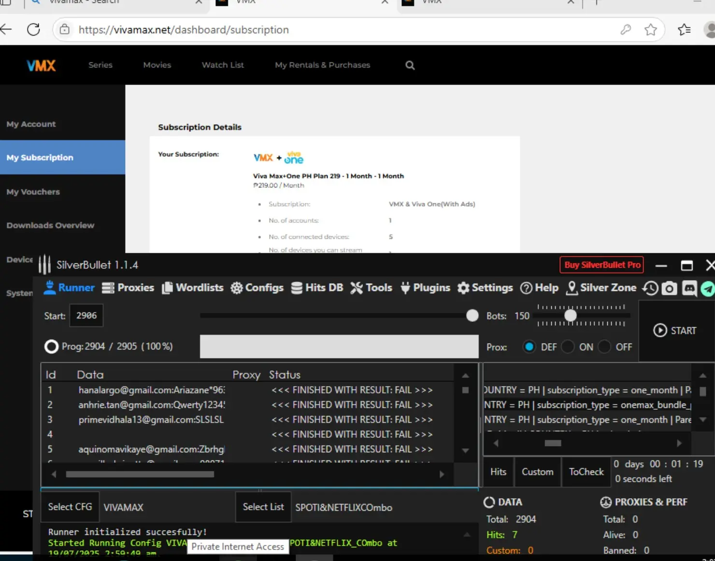The width and height of the screenshot is (715, 561).
Task: Open the Tools tab
Action: [x=371, y=288]
